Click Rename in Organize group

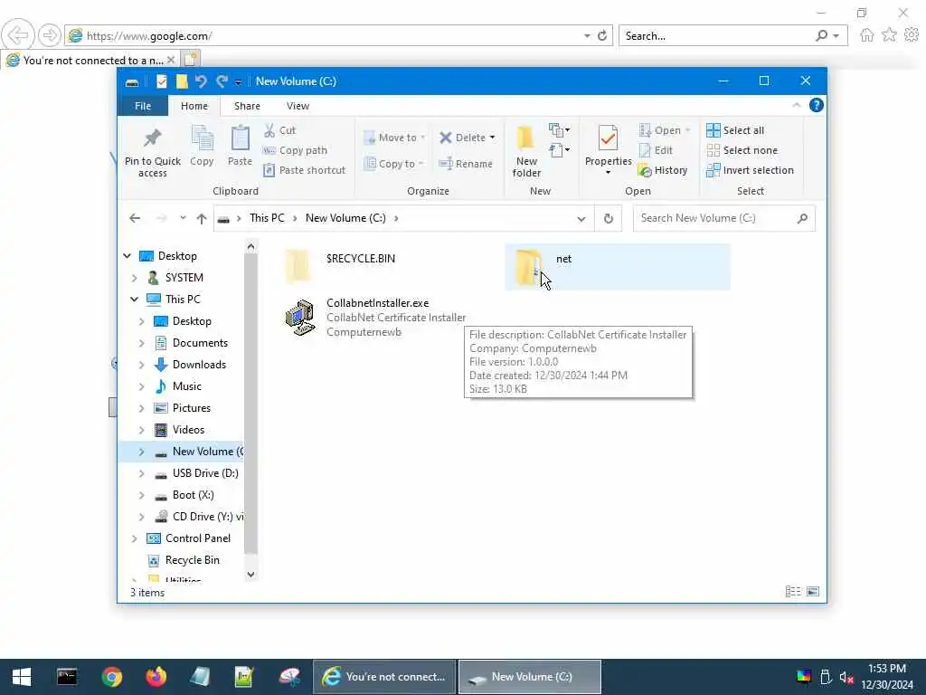pos(466,164)
